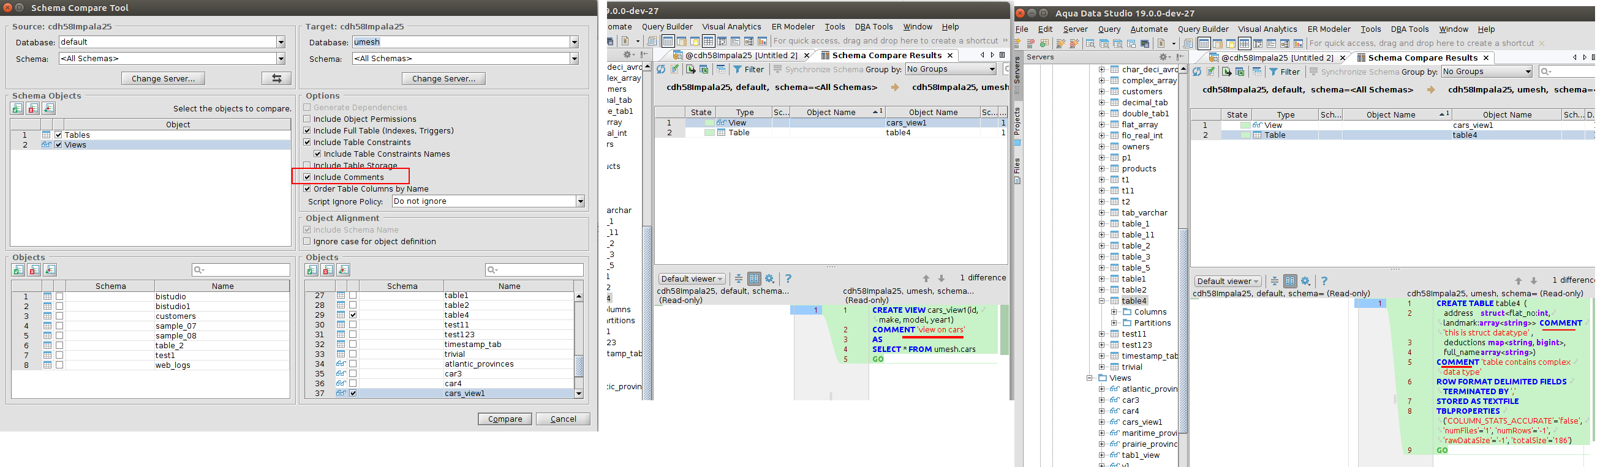This screenshot has width=1611, height=467.
Task: Open Default viewer dropdown in middle window
Action: coord(692,279)
